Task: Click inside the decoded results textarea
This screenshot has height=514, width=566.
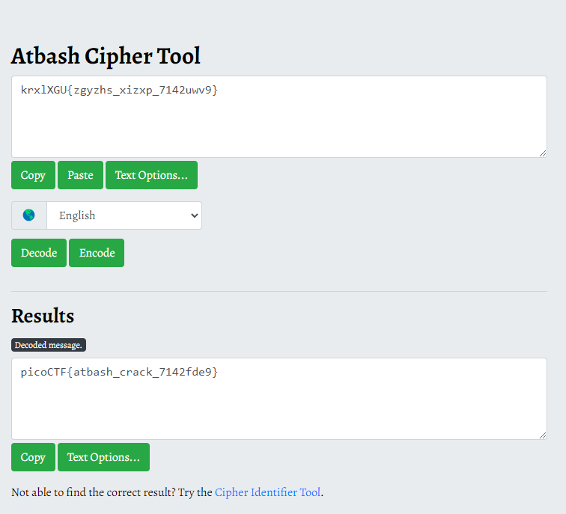Action: pyautogui.click(x=279, y=399)
